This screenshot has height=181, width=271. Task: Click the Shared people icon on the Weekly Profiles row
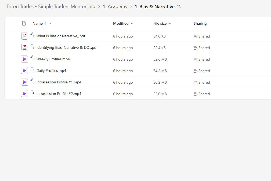[196, 59]
